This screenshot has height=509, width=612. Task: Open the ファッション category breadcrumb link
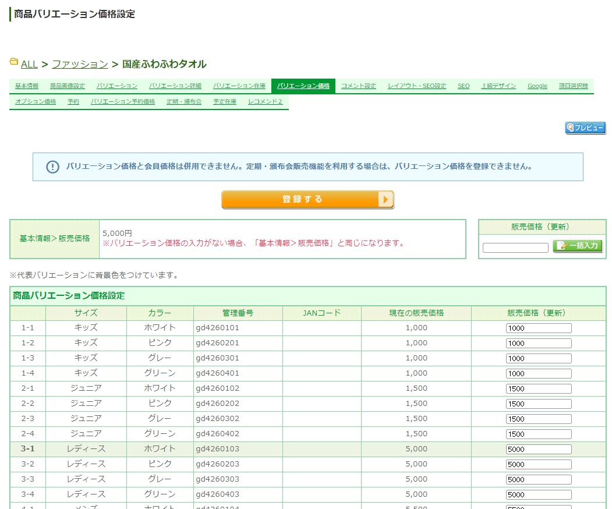[x=80, y=64]
